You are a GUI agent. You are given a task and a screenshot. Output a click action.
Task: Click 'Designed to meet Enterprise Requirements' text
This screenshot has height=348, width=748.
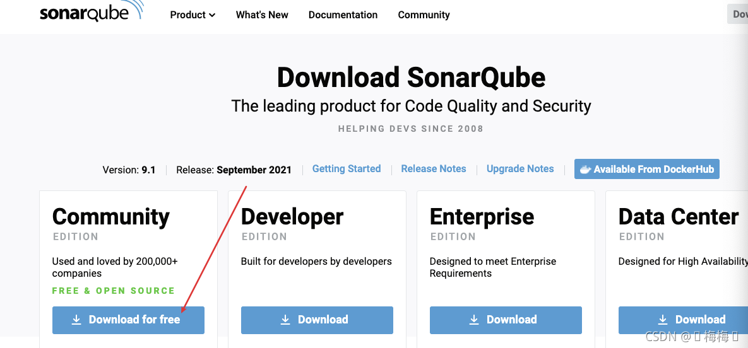493,267
